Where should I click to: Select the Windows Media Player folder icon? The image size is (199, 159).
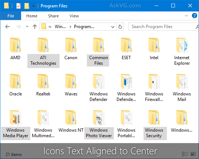[x=16, y=118]
